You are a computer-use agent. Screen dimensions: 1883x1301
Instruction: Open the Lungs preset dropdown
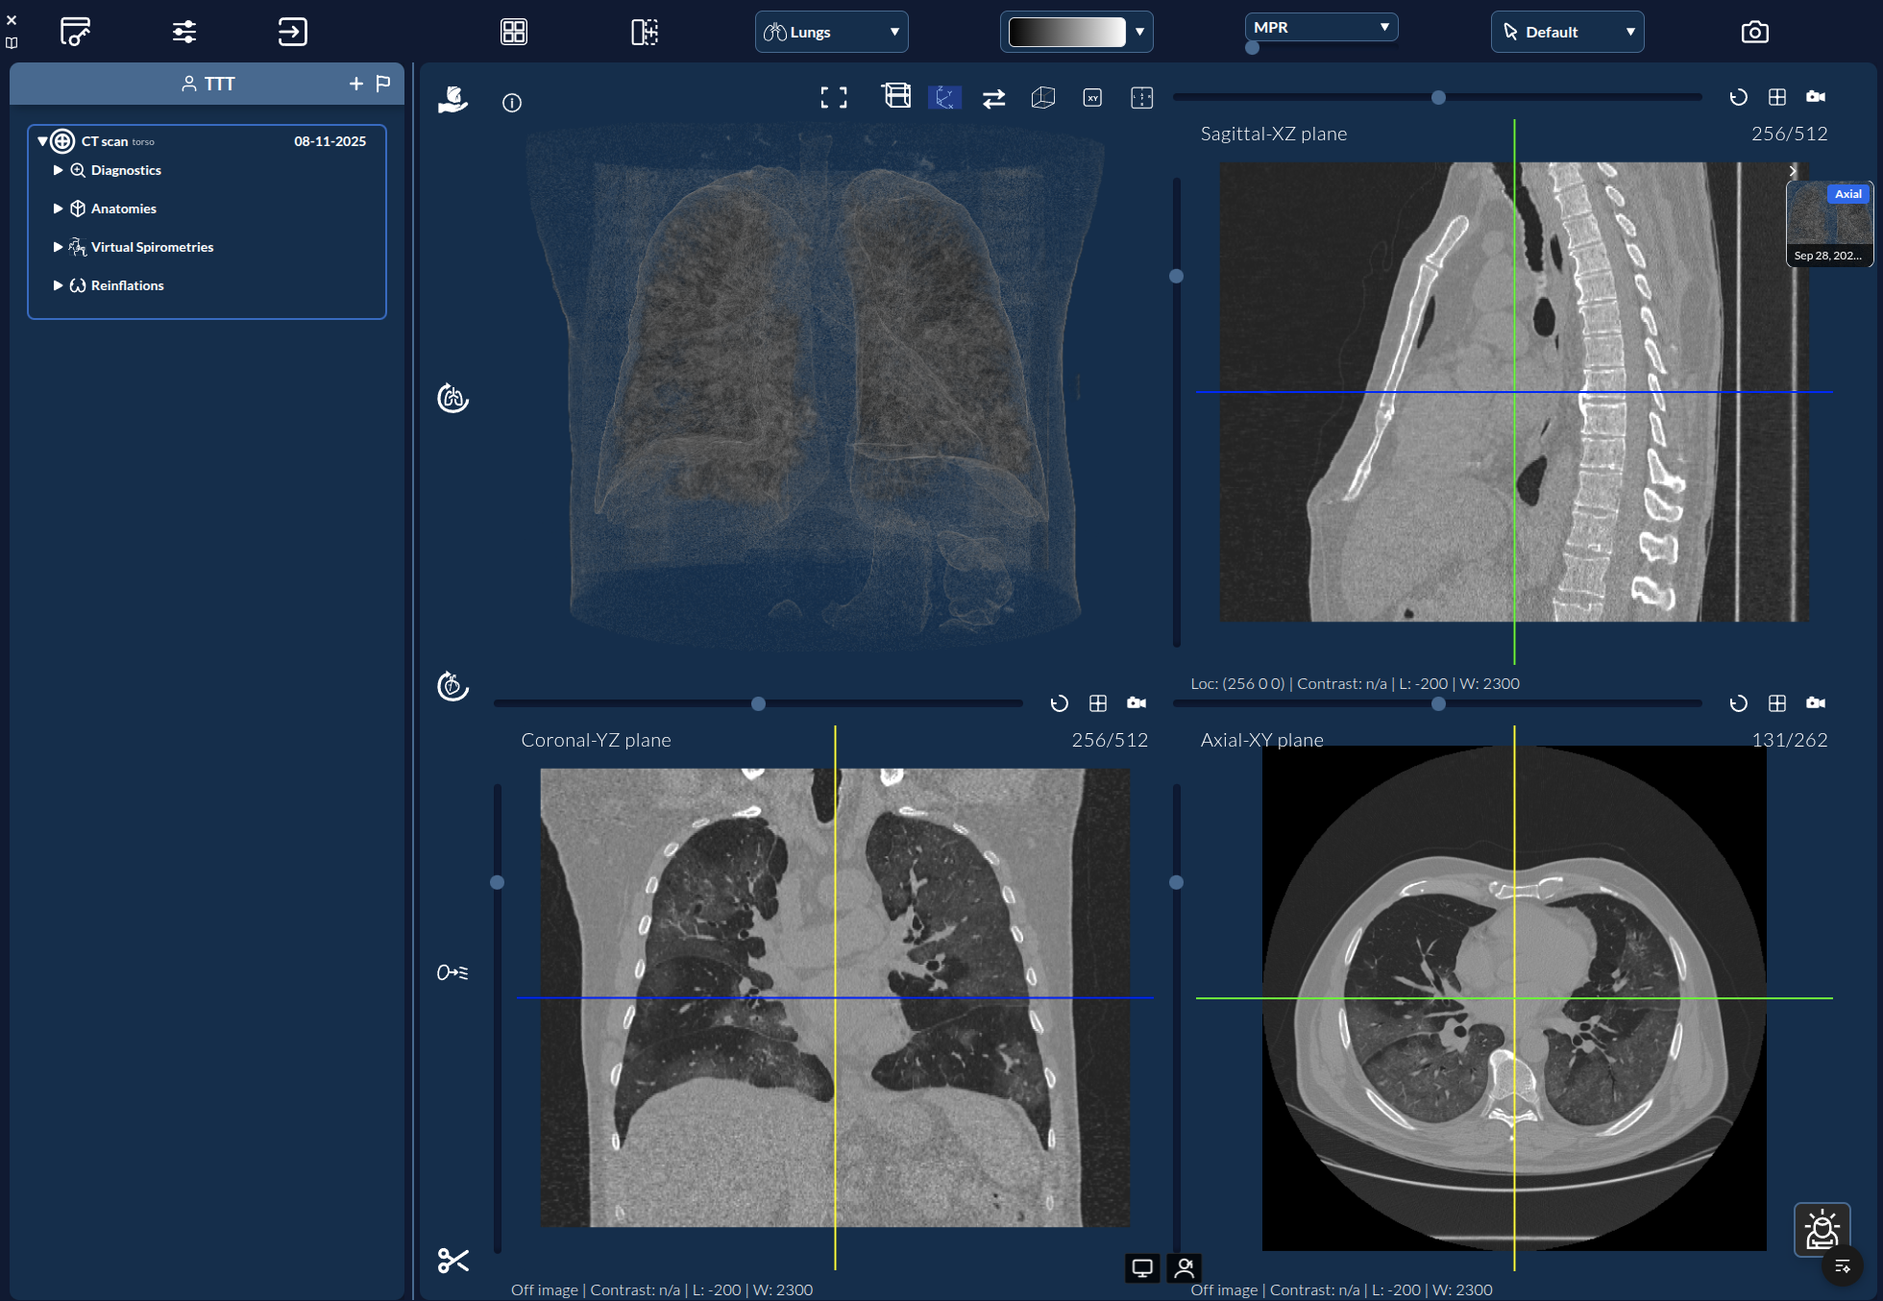[x=832, y=32]
